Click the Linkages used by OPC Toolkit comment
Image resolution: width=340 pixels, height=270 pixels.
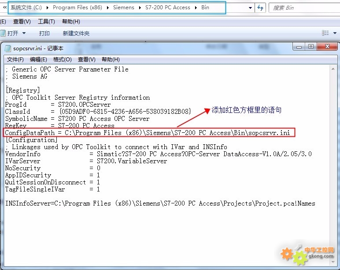(116, 147)
